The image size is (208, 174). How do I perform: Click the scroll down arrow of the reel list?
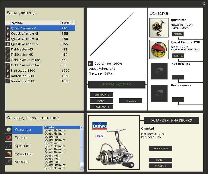pyautogui.click(x=82, y=167)
